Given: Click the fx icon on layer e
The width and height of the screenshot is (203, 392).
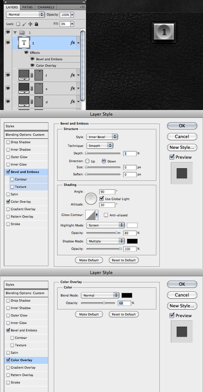Looking at the screenshot, I should tap(72, 88).
